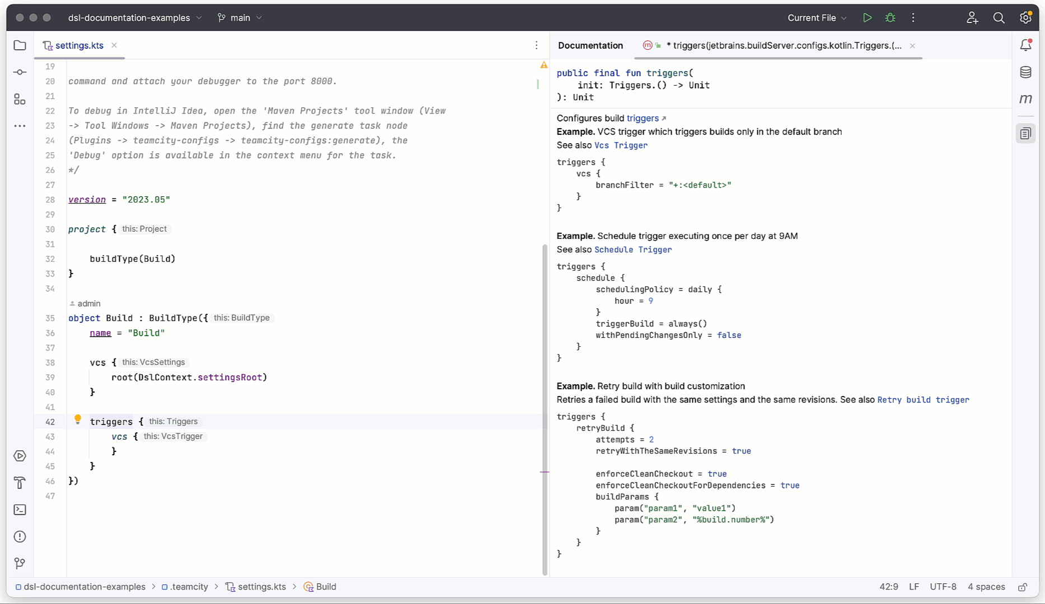Viewport: 1045px width, 604px height.
Task: Open the Problems tool window
Action: pyautogui.click(x=20, y=536)
